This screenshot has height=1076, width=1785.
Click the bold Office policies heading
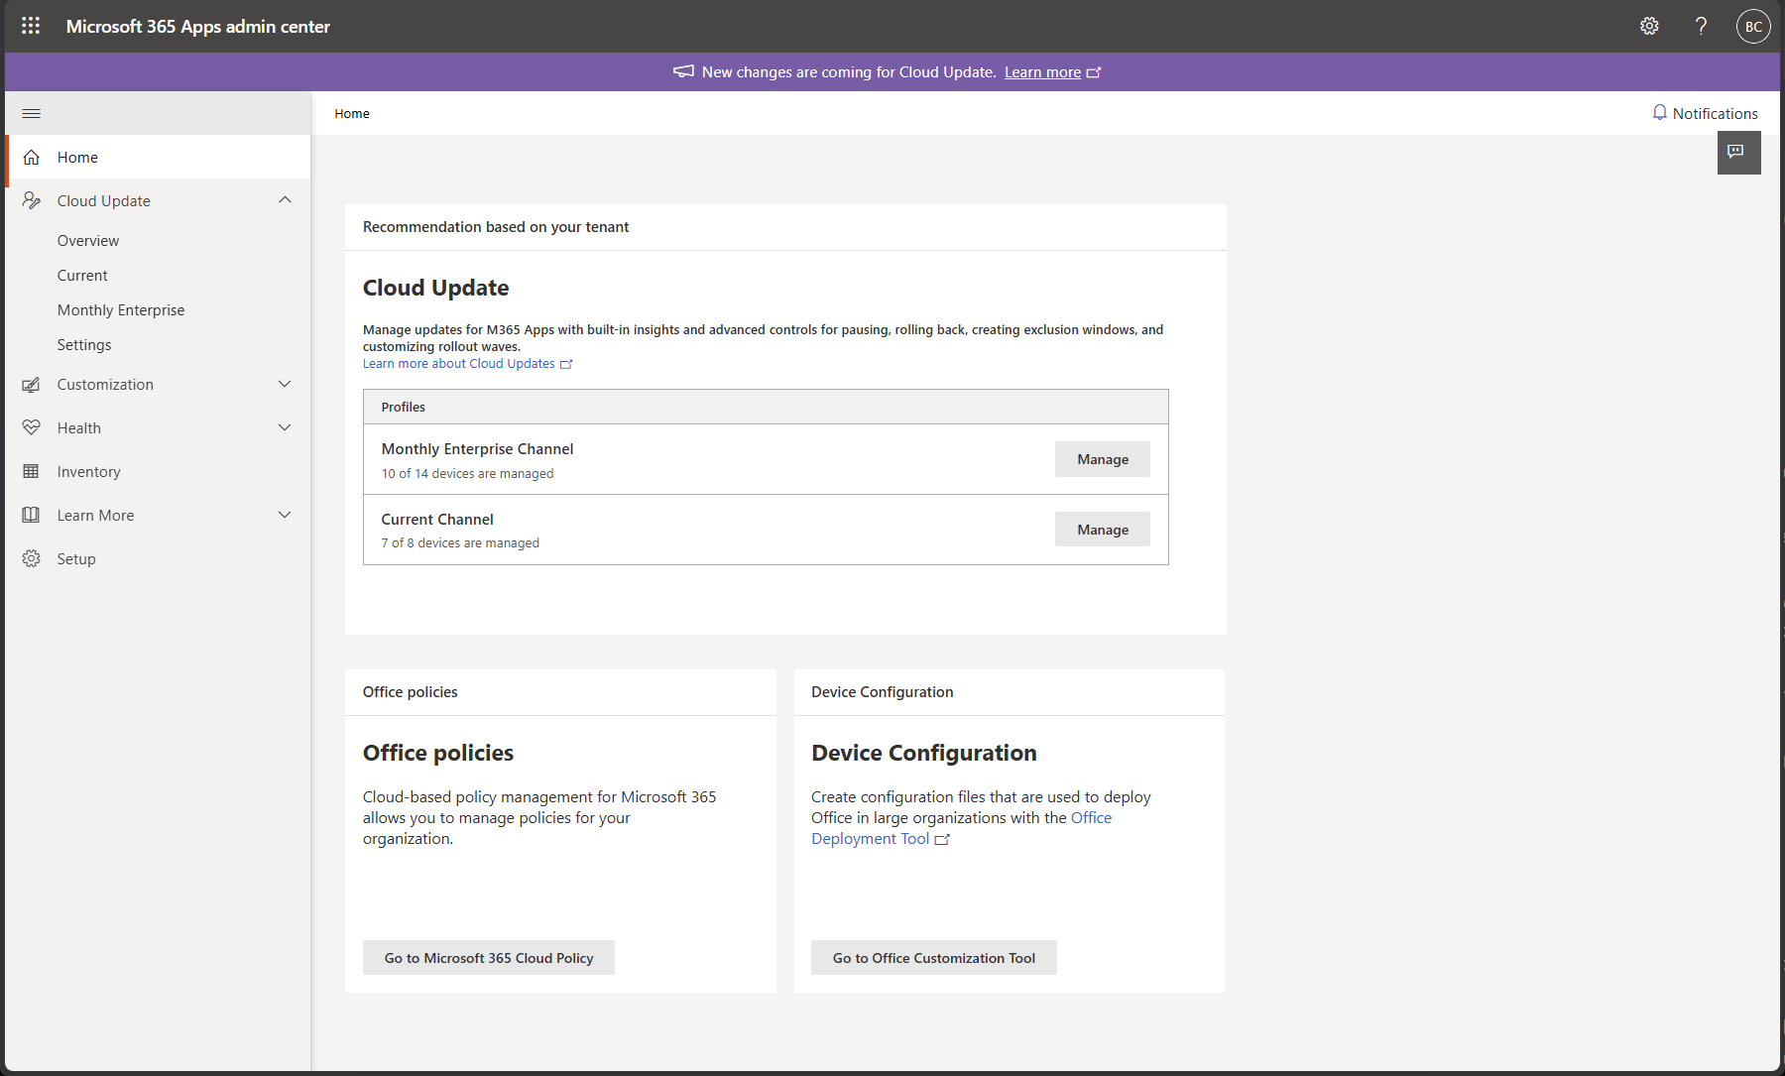pyautogui.click(x=438, y=753)
